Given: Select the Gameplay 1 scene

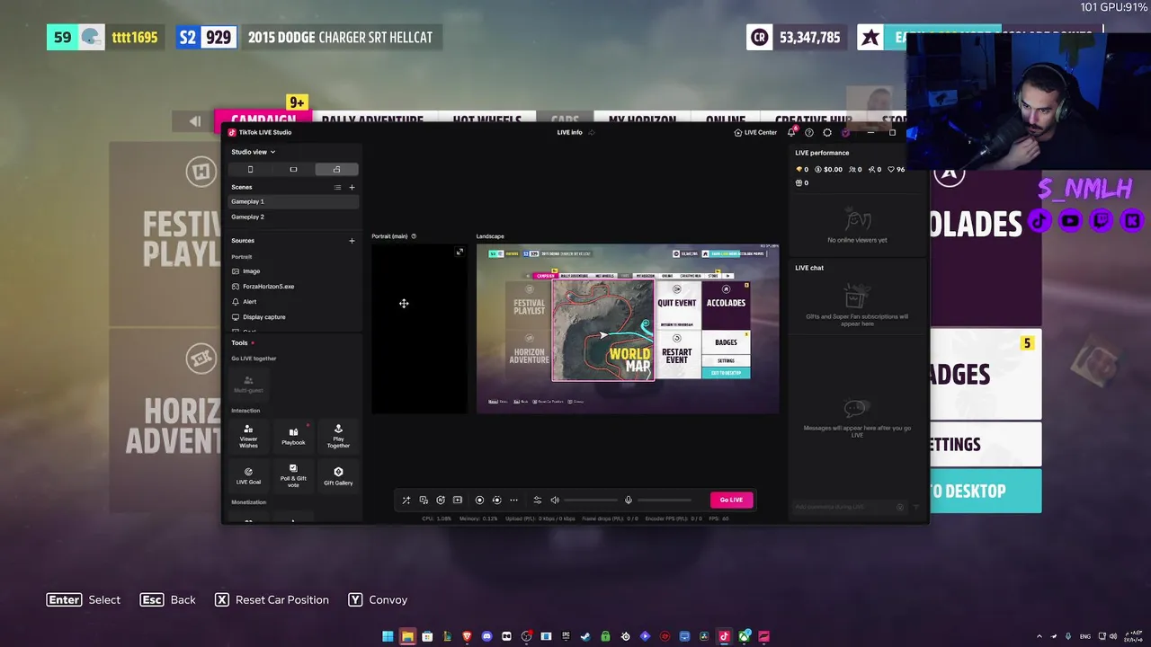Looking at the screenshot, I should pos(293,201).
